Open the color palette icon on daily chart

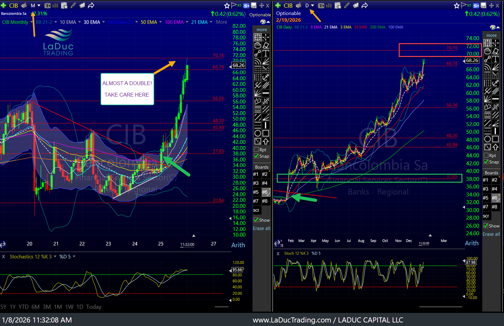point(493,27)
